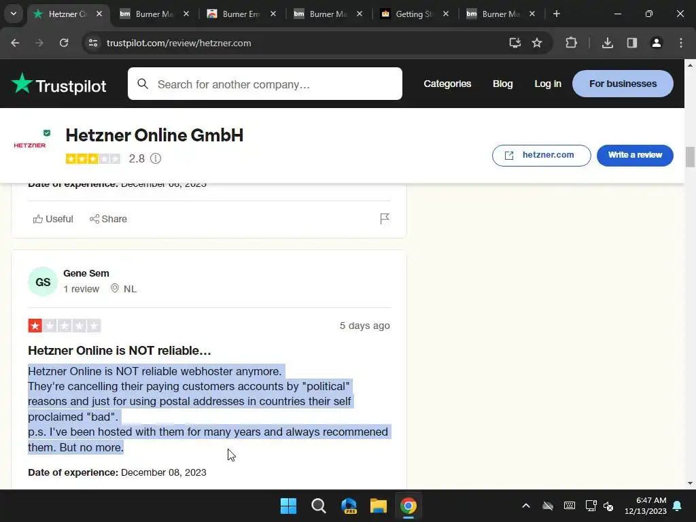Click For businesses button
The height and width of the screenshot is (522, 696).
[623, 84]
